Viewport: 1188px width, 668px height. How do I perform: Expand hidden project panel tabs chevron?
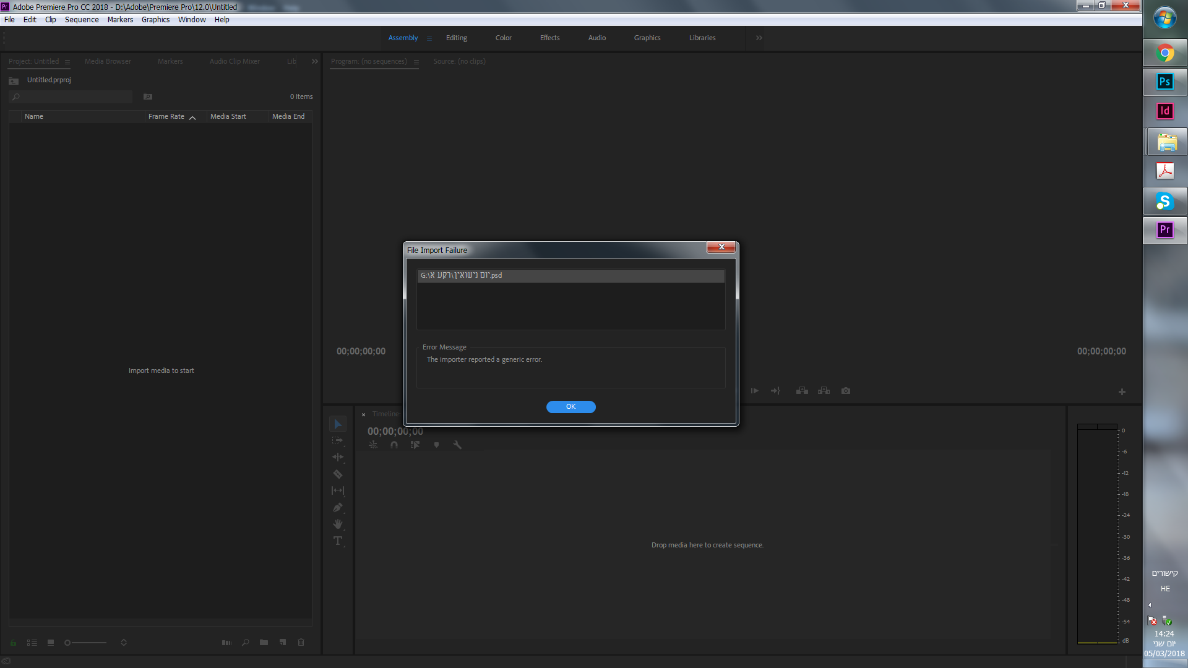coord(315,61)
